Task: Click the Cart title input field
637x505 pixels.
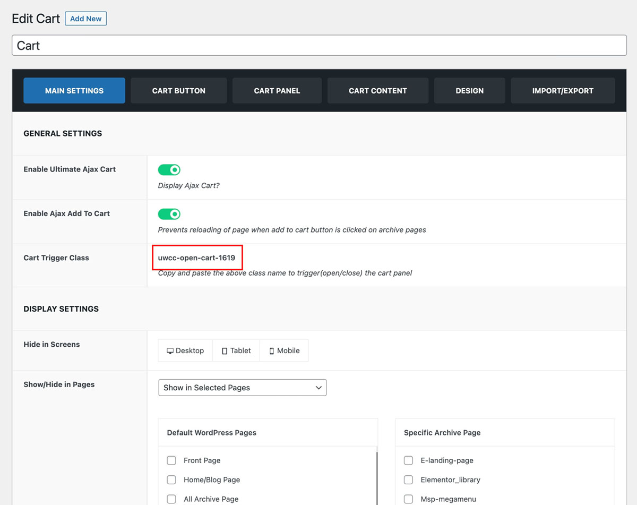Action: [318, 46]
